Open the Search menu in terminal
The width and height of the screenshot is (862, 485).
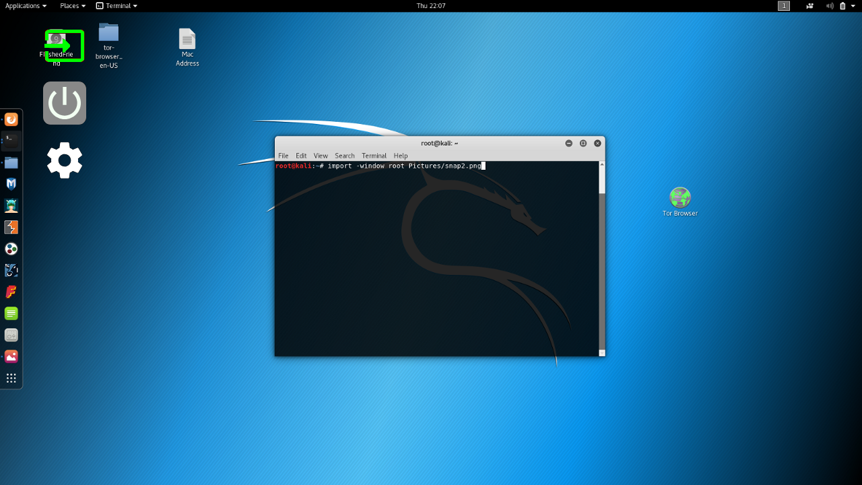(344, 156)
